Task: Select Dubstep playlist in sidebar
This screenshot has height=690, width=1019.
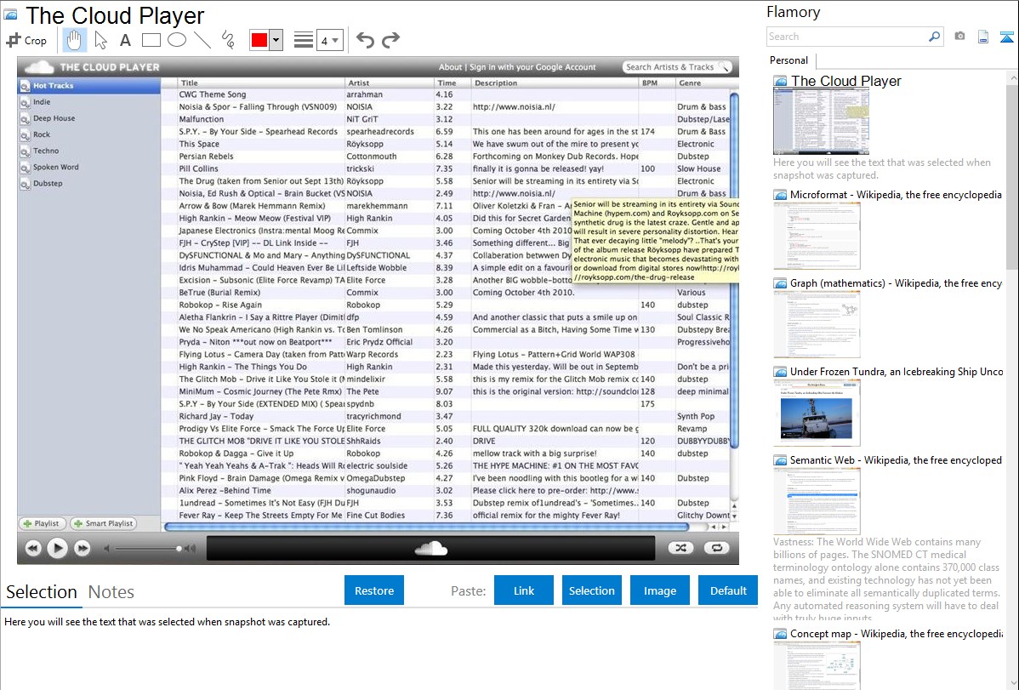Action: [89, 184]
